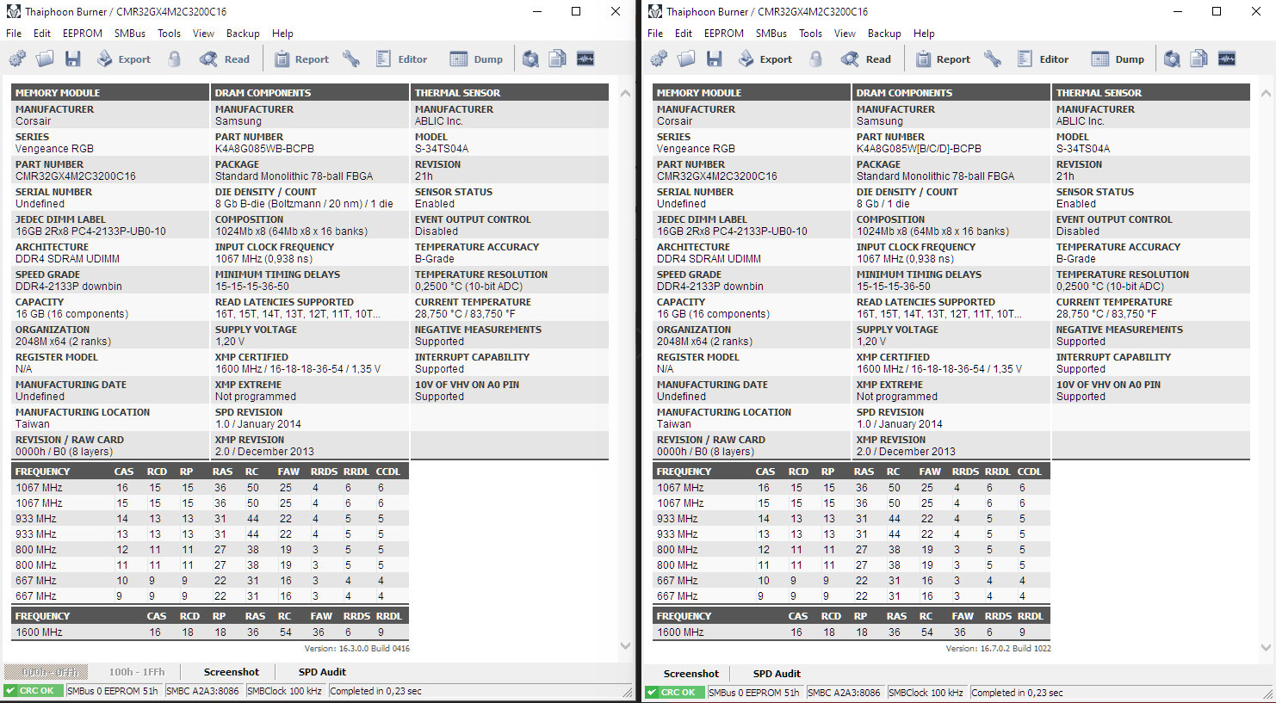Open the SMBus menu in left window
Screen dimensions: 1276x703
pos(130,34)
